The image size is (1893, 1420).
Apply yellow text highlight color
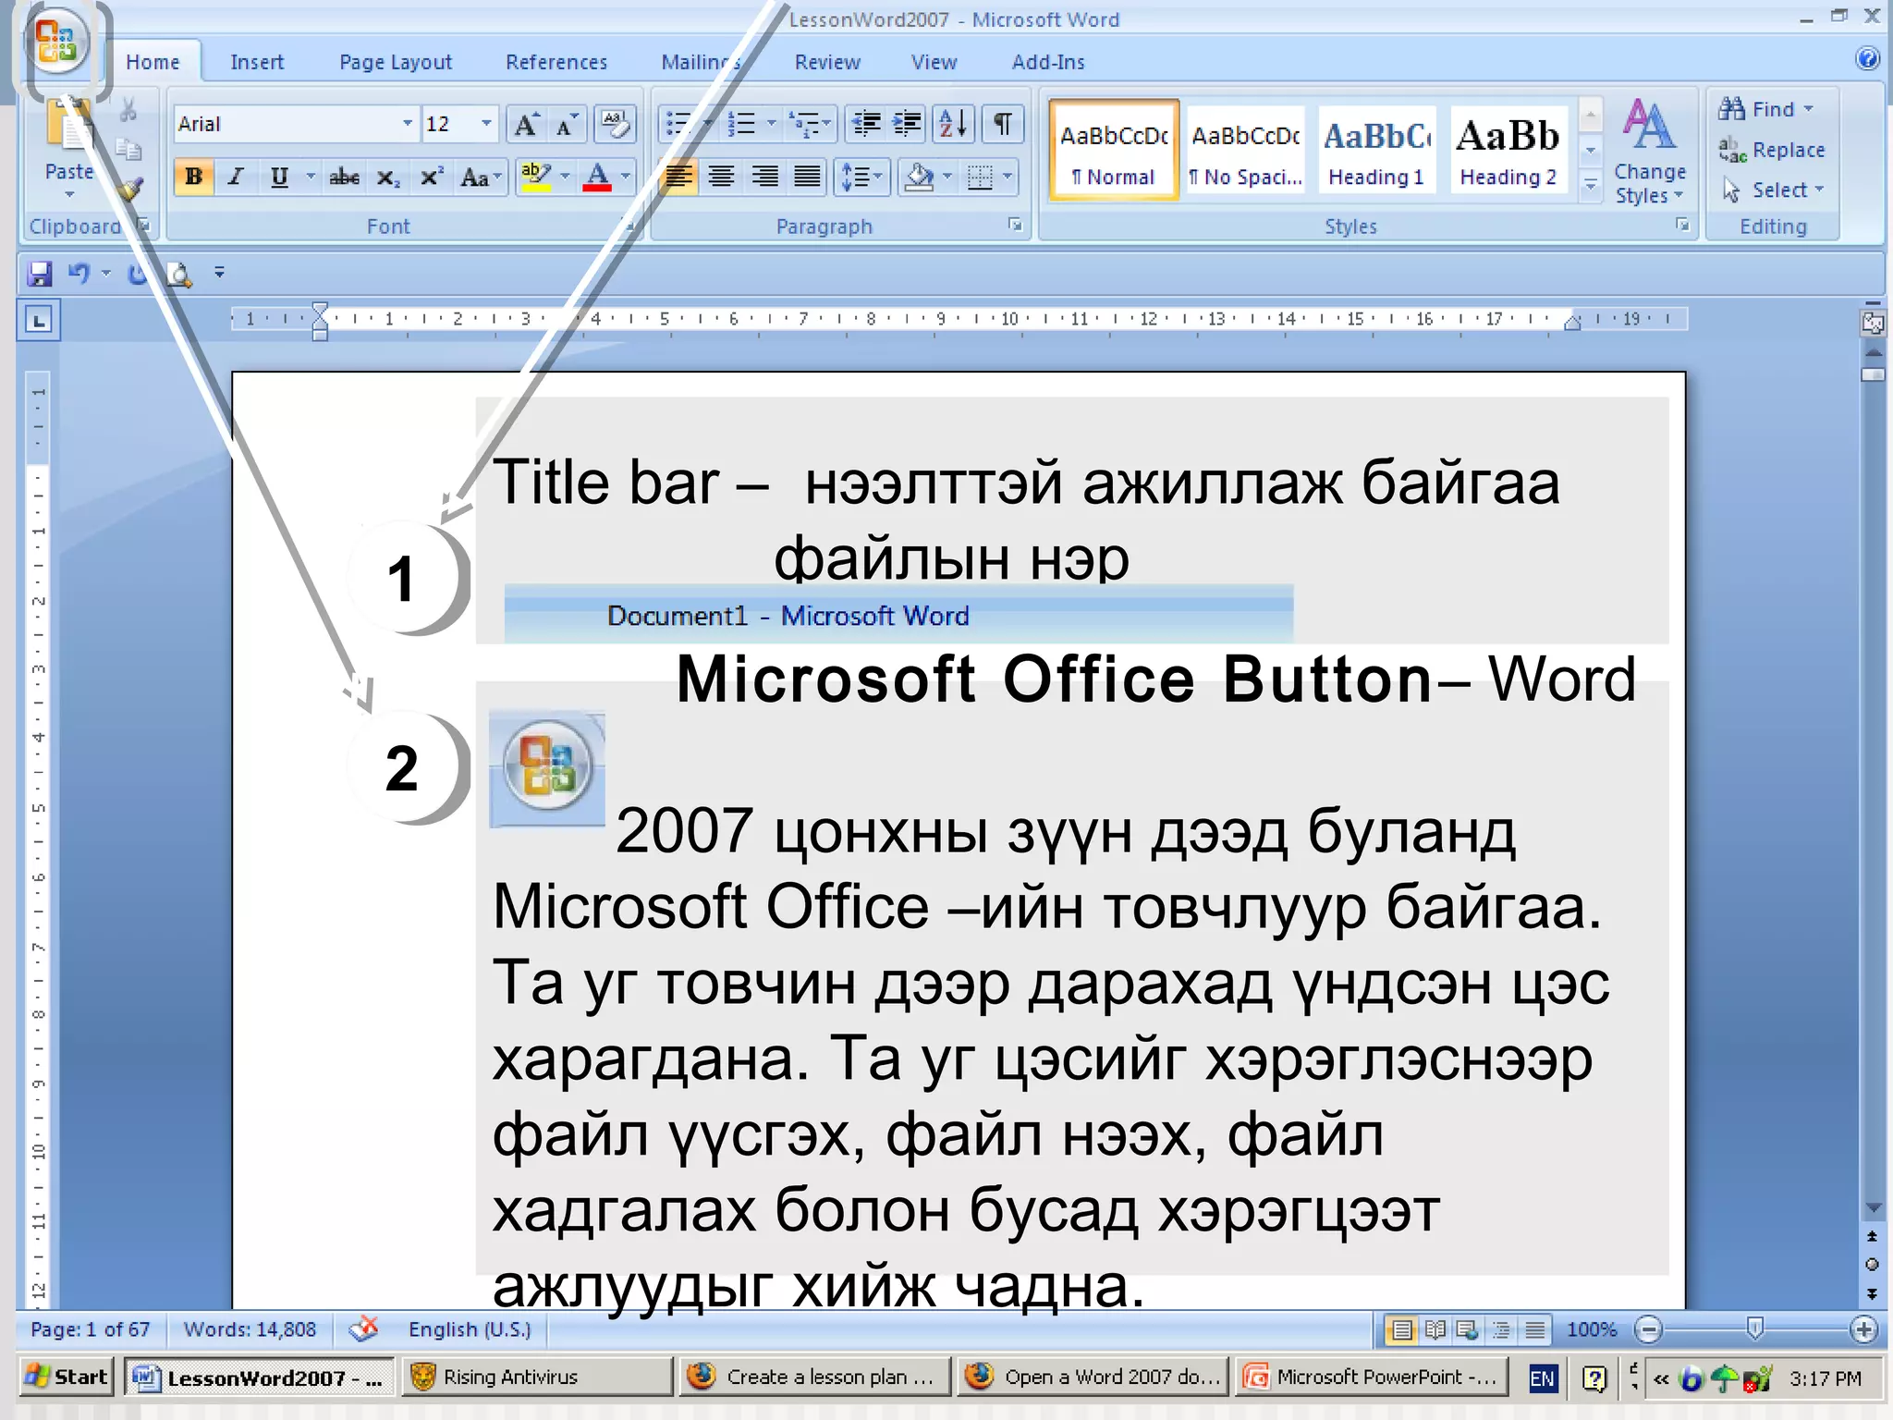tap(536, 177)
